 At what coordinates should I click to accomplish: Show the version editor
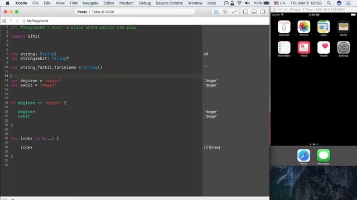click(234, 12)
